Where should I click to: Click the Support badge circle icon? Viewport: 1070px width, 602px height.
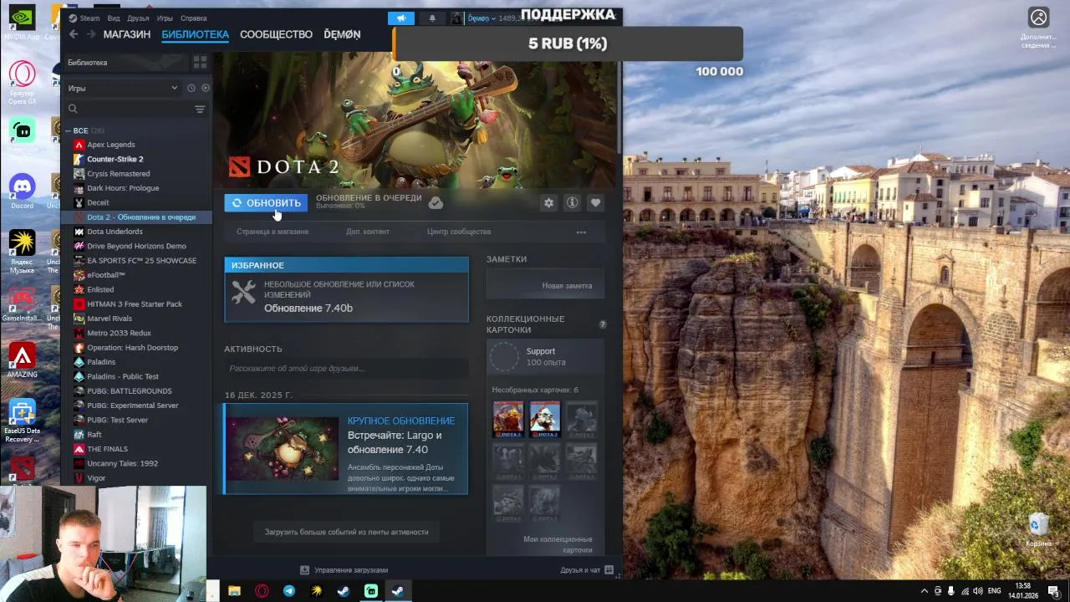point(504,357)
